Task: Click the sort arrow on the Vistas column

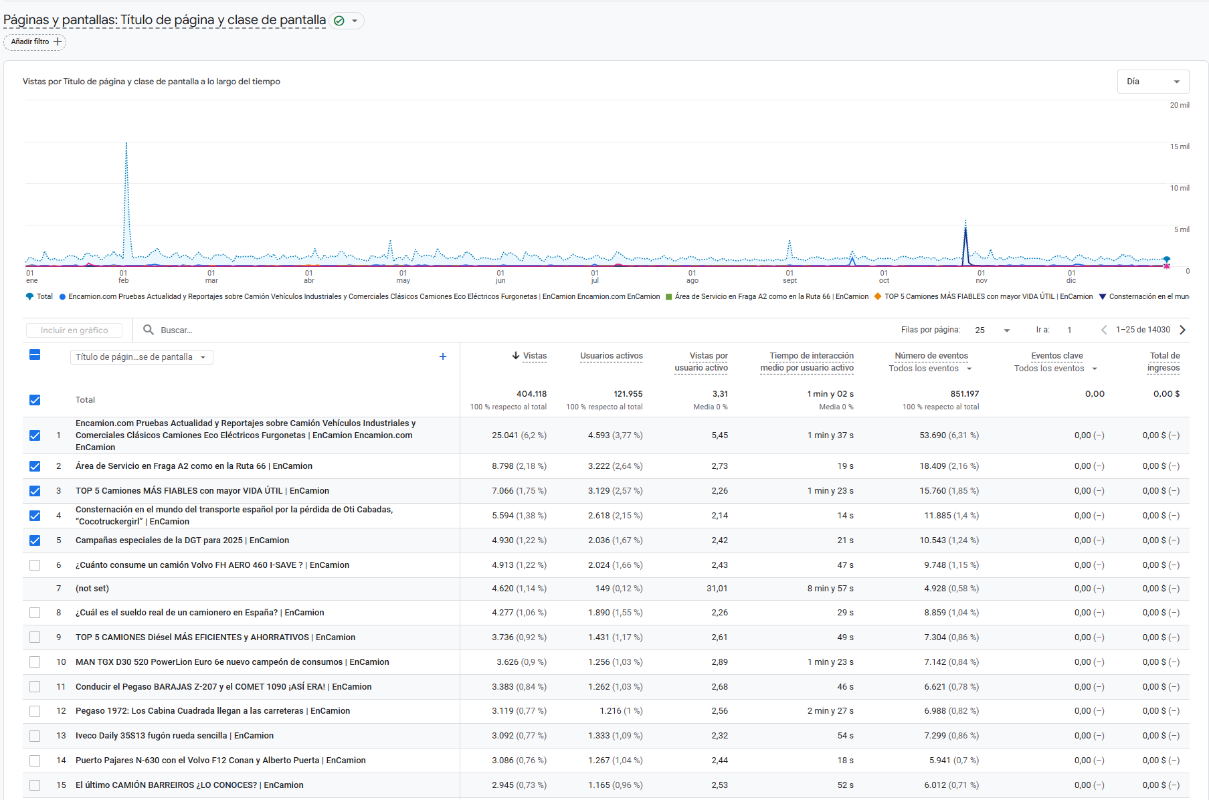Action: click(515, 356)
